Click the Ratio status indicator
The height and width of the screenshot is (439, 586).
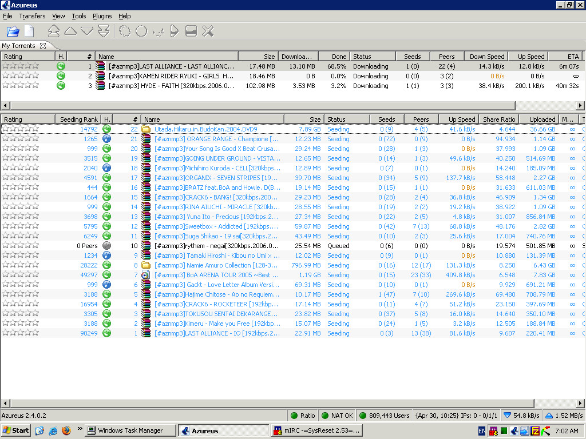click(302, 416)
